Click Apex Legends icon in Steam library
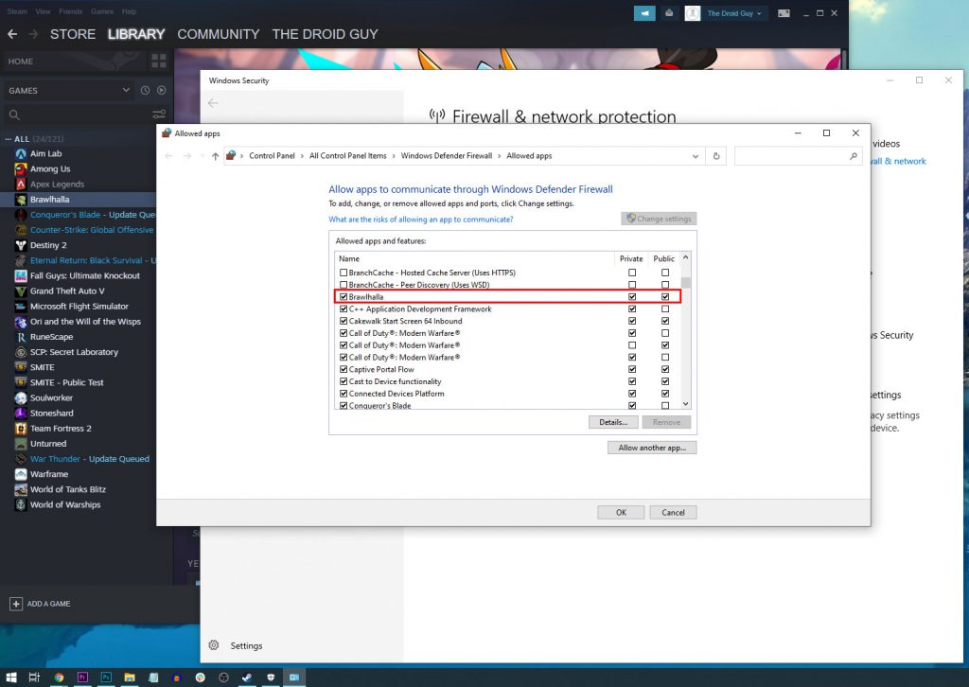 (21, 185)
